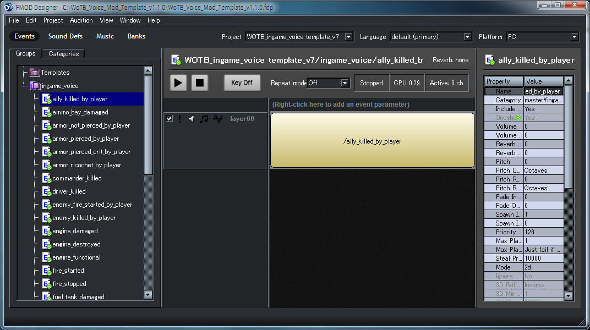Select the Categories tab

(x=64, y=54)
